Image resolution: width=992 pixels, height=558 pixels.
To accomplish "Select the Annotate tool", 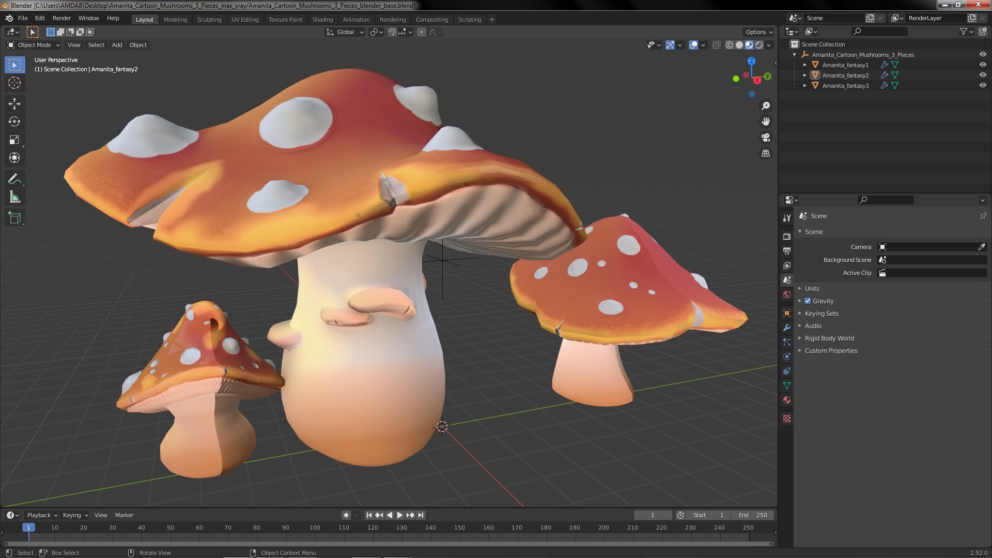I will coord(14,179).
